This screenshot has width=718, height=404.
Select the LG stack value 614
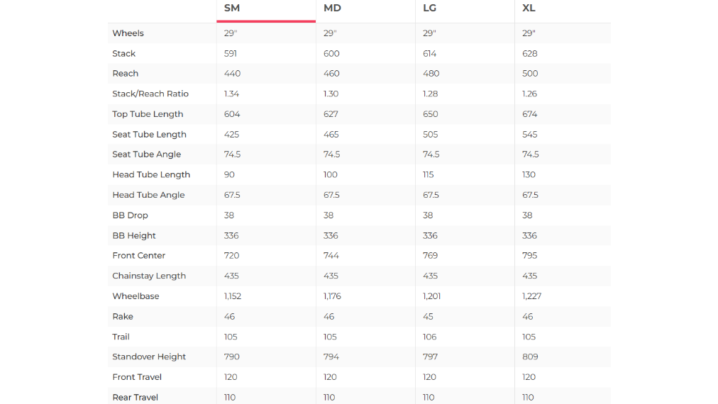tap(429, 54)
